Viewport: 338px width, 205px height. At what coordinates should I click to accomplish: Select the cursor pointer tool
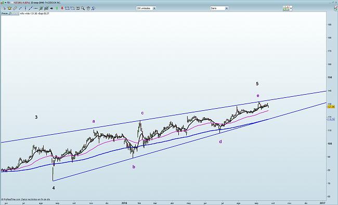point(4,8)
